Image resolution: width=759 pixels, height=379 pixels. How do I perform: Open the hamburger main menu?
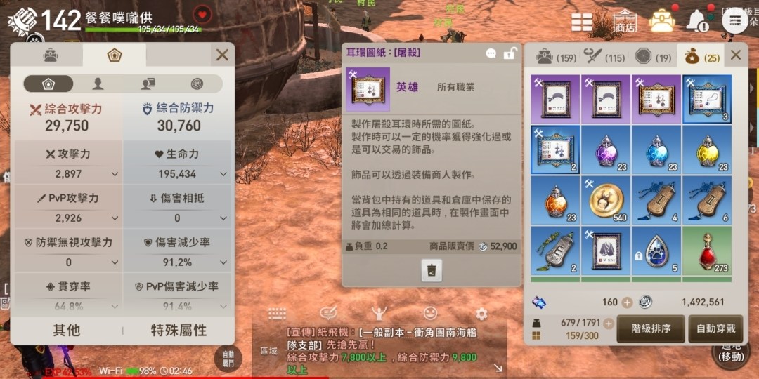point(735,20)
